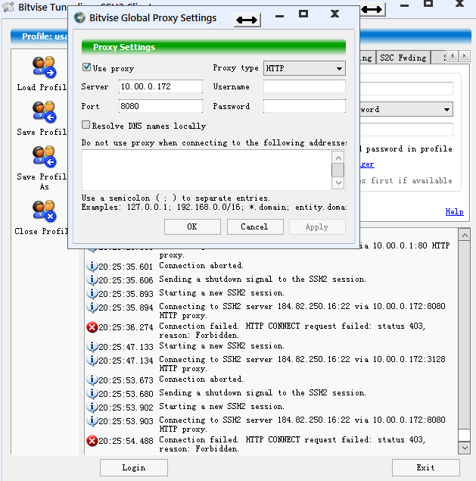Click the log panel scroll down arrow
Image resolution: width=476 pixels, height=481 pixels.
tap(465, 448)
